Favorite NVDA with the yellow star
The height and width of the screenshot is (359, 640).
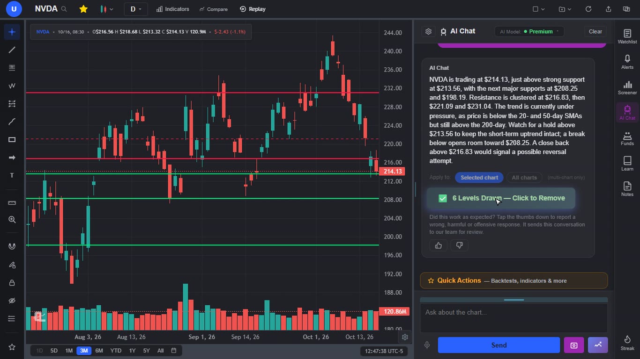83,9
